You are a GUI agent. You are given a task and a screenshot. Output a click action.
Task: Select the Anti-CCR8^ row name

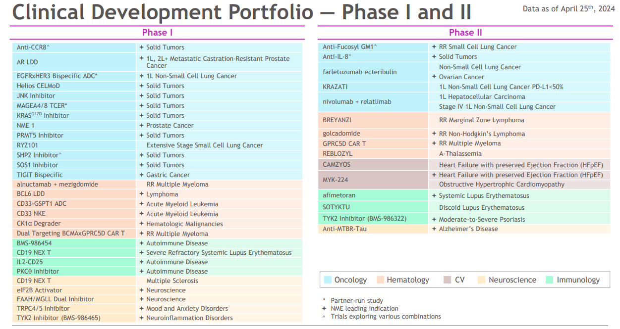33,47
